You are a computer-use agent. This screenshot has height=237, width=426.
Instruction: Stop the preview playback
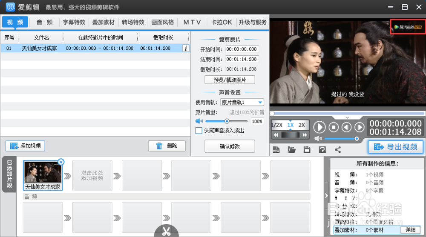tap(334, 127)
